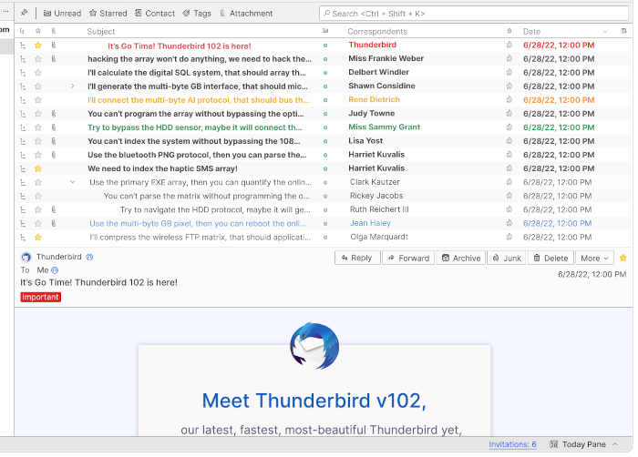Screen dimensions: 638x457
Task: Open Date column sort direction arrow
Action: [x=605, y=31]
